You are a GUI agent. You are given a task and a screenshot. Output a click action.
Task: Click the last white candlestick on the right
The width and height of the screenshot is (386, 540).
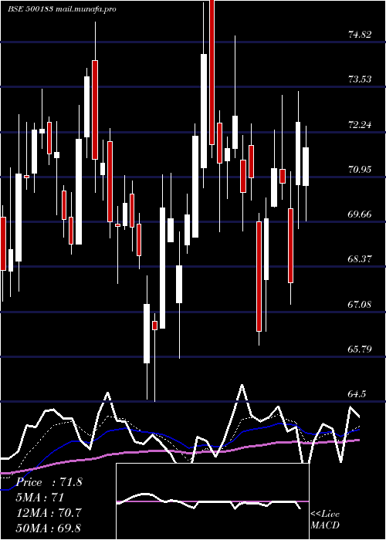pos(306,167)
